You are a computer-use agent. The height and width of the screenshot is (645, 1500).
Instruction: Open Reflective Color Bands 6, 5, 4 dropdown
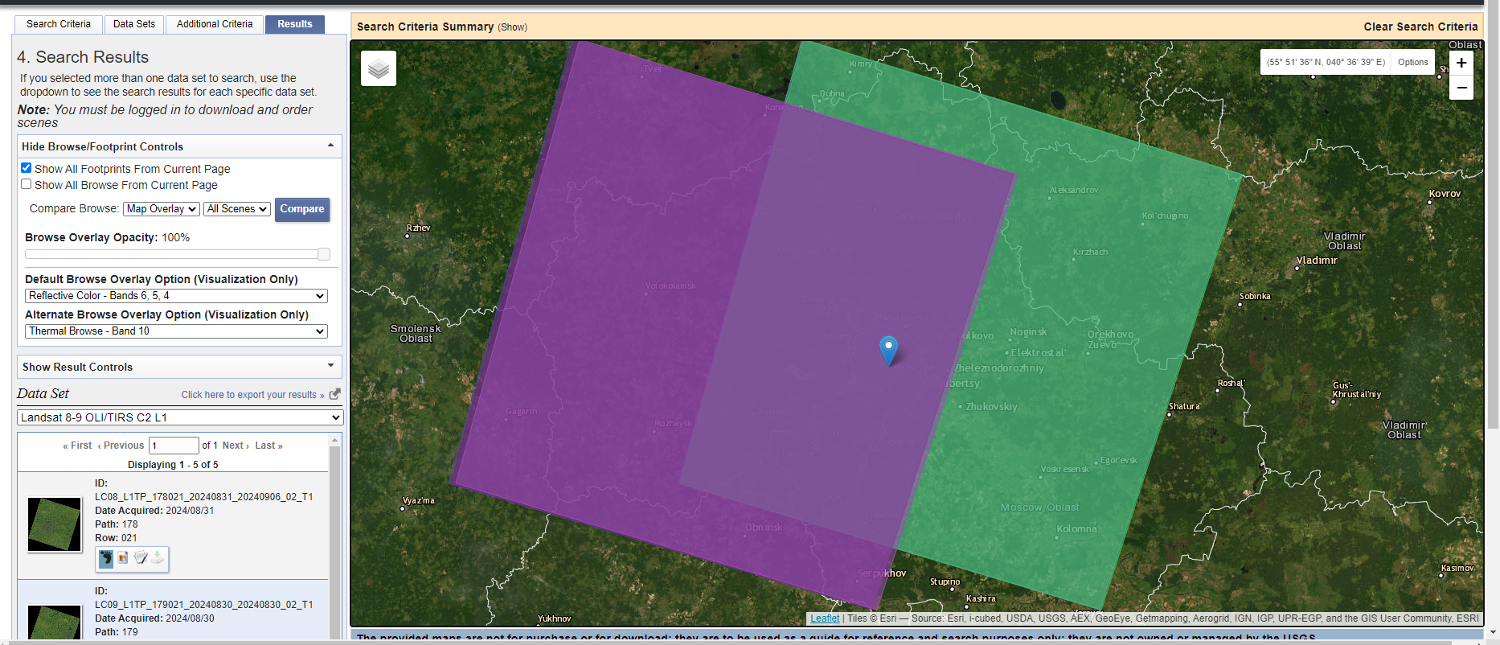176,296
